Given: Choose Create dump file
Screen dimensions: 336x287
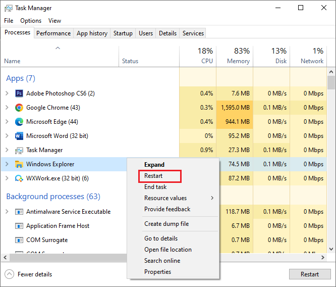Looking at the screenshot, I should [x=173, y=224].
